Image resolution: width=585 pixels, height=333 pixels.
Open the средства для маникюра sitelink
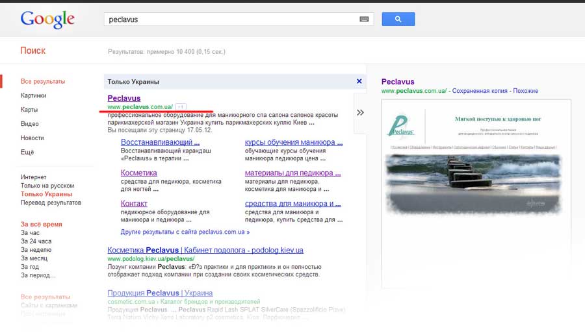(292, 204)
